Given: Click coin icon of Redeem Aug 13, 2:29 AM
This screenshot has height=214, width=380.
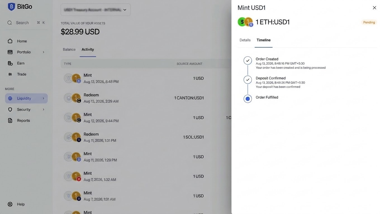Looking at the screenshot, I should point(73,98).
